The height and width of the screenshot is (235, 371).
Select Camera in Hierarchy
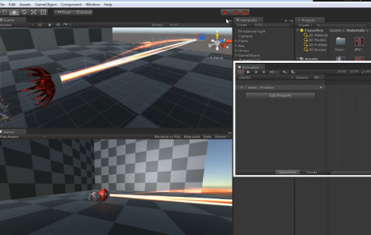pos(245,36)
